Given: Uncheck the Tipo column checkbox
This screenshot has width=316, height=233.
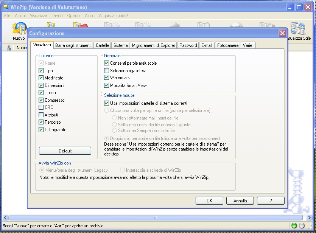Looking at the screenshot, I should click(41, 71).
